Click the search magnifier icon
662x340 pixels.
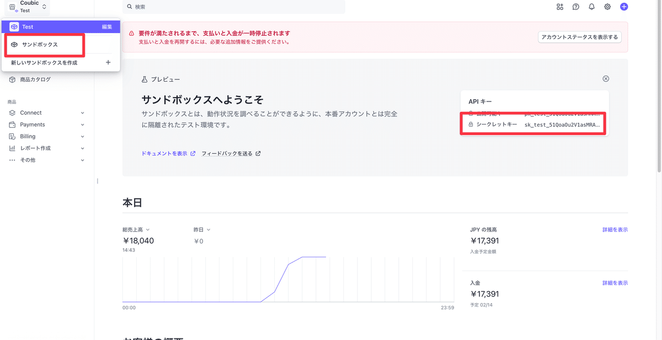coord(130,7)
